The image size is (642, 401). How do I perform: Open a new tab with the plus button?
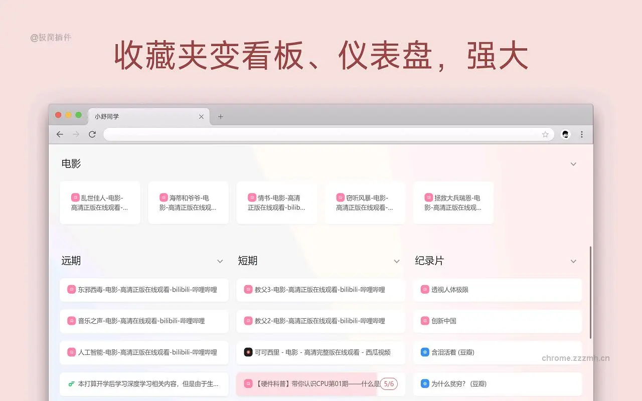[x=220, y=116]
